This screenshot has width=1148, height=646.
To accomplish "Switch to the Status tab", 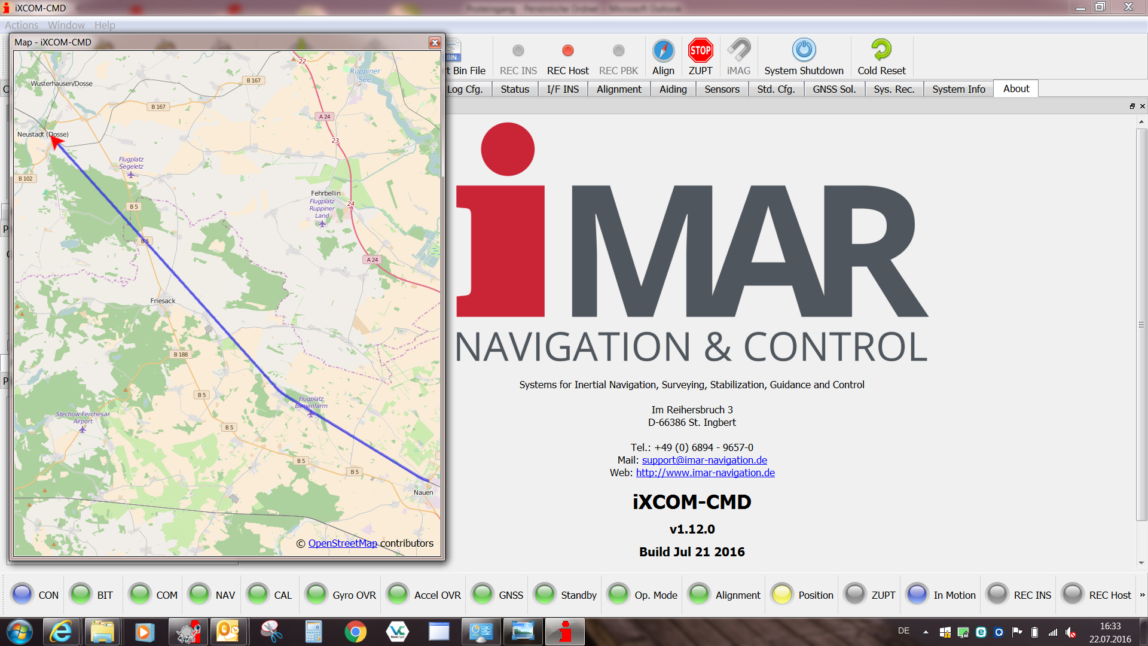I will point(515,89).
